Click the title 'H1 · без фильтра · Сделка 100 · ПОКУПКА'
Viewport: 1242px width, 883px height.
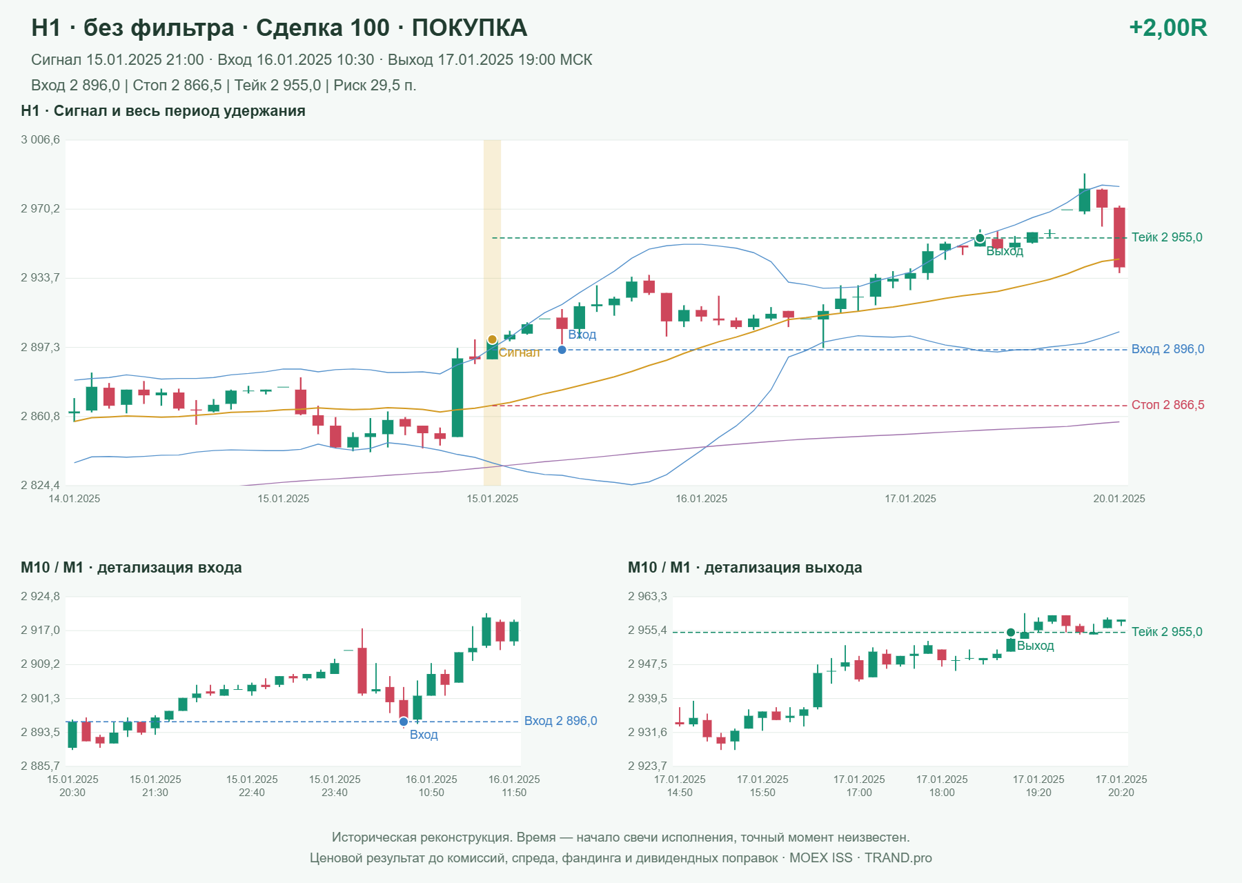[279, 28]
